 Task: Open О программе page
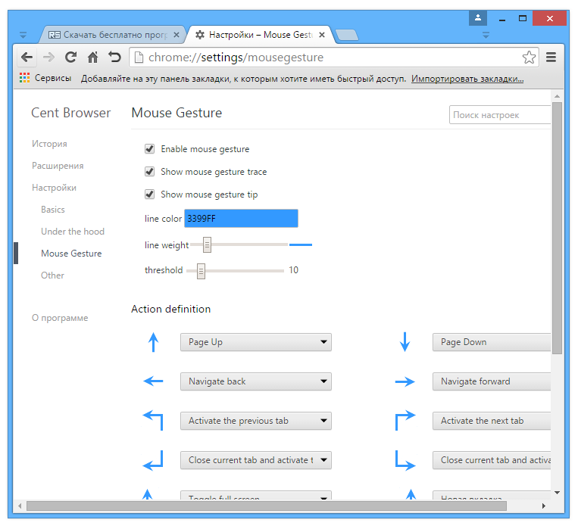pyautogui.click(x=60, y=318)
